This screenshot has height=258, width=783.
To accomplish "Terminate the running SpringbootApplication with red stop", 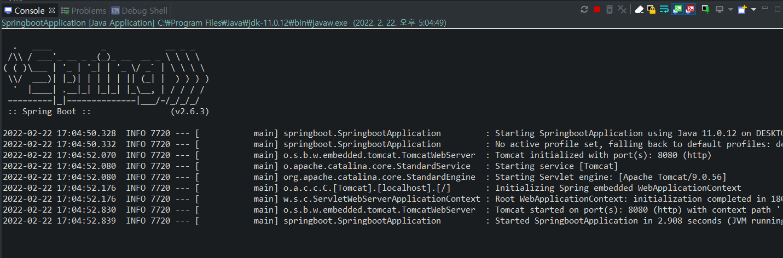I will coord(597,9).
